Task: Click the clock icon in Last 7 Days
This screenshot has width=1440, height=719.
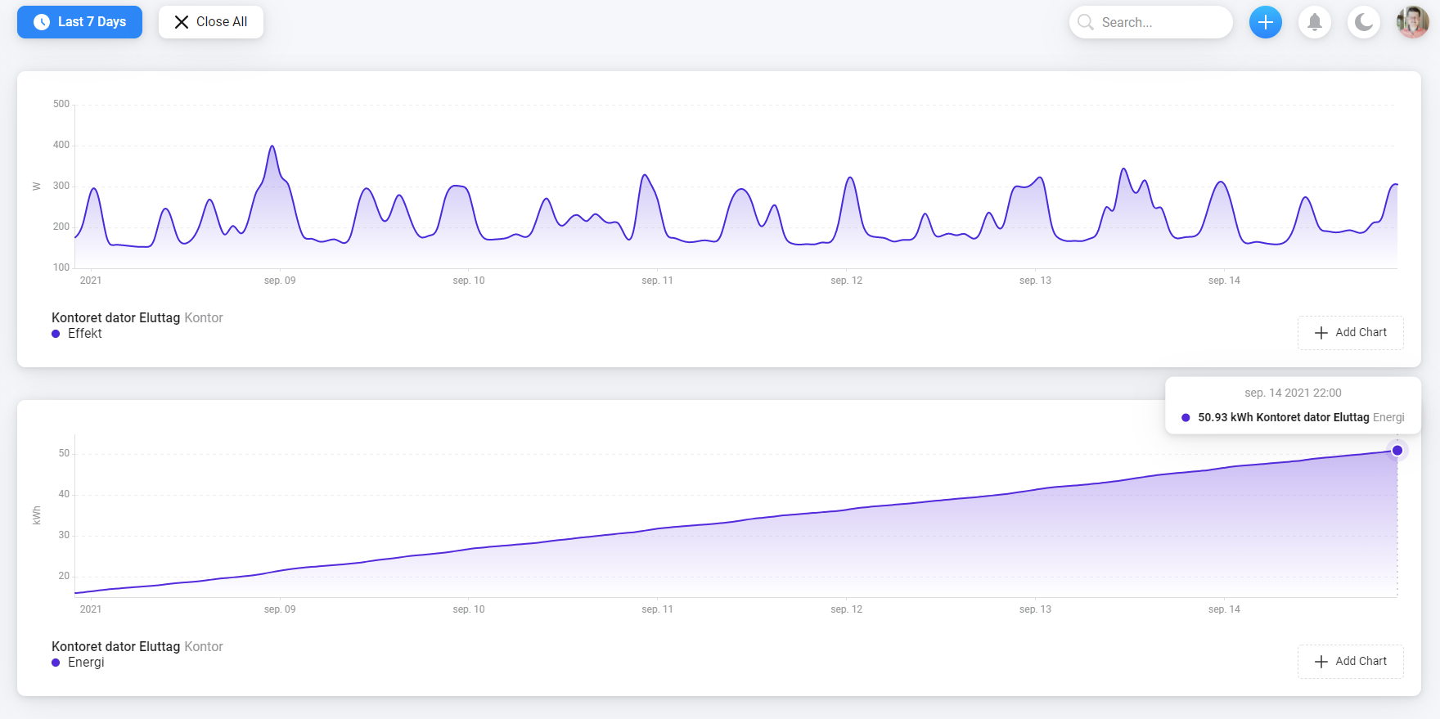Action: point(42,22)
